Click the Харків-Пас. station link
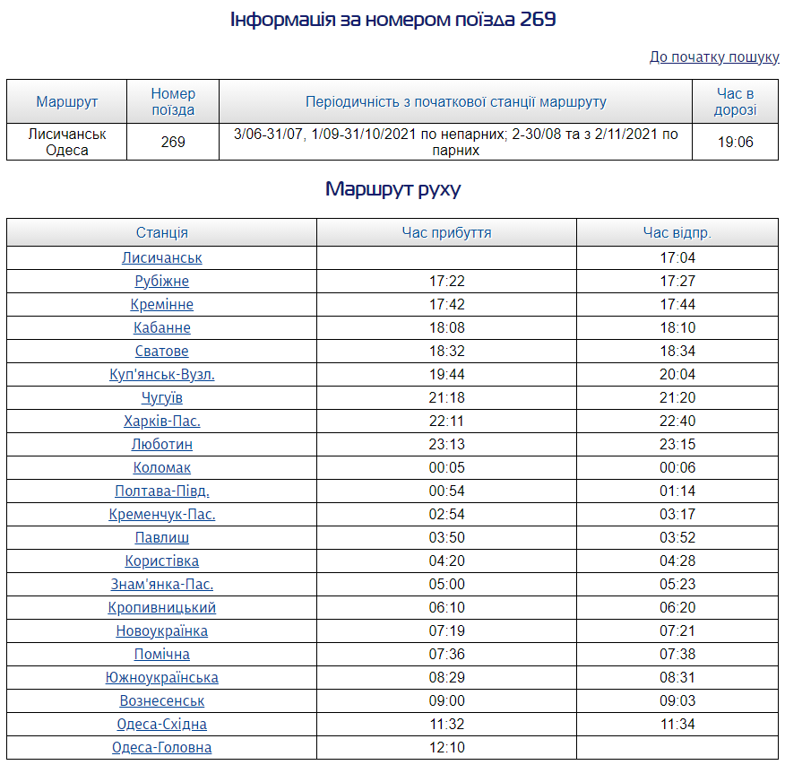 pyautogui.click(x=162, y=422)
